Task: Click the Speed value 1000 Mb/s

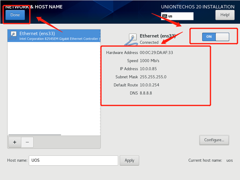Action: coord(150,61)
